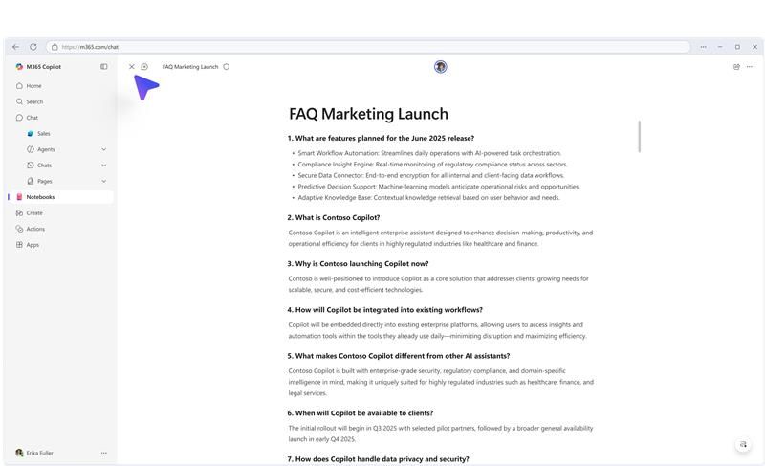Go back in the browser
The height and width of the screenshot is (466, 765).
(16, 47)
